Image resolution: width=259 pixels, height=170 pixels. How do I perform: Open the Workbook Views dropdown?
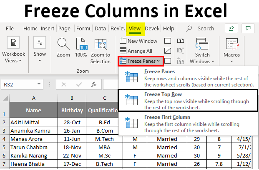13,50
